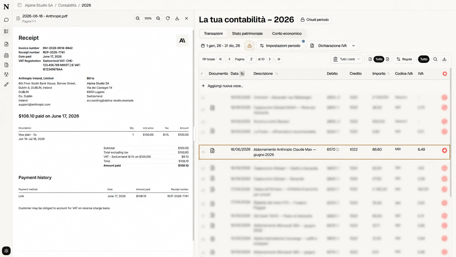The width and height of the screenshot is (456, 257).
Task: Filter entries with document attached icon
Action: (370, 59)
